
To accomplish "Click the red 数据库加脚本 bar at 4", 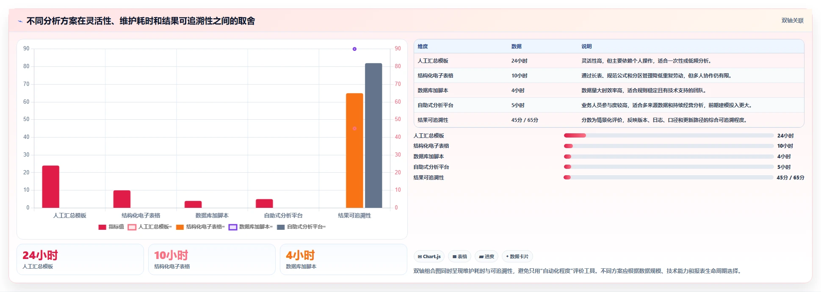I will 193,204.
